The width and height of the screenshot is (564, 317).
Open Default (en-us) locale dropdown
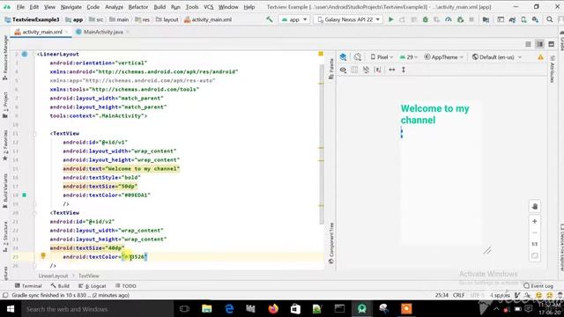(497, 57)
